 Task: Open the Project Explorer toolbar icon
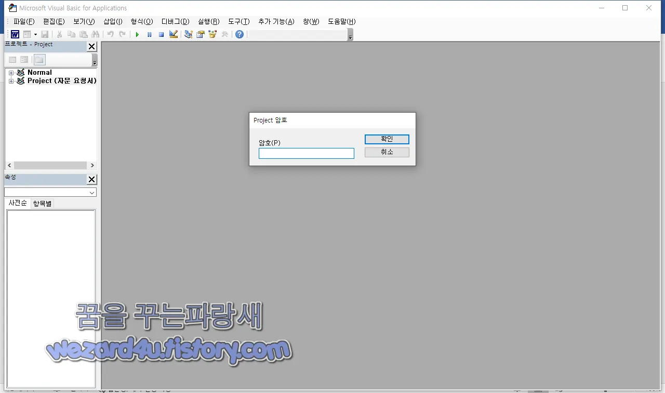(188, 34)
